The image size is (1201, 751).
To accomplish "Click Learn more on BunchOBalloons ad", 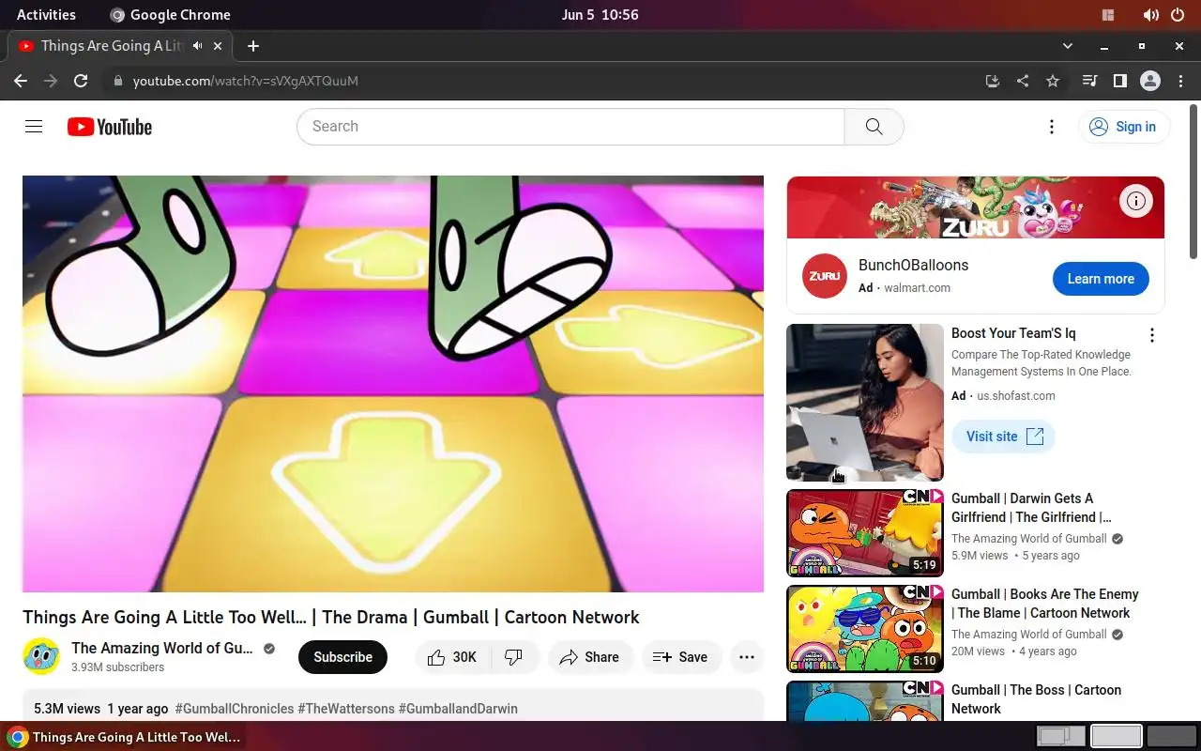I will click(1101, 279).
